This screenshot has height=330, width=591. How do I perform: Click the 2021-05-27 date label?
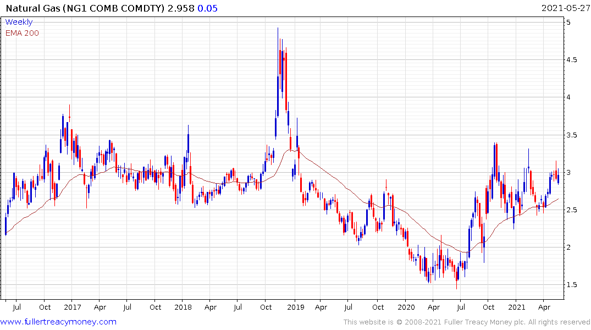[x=565, y=9]
